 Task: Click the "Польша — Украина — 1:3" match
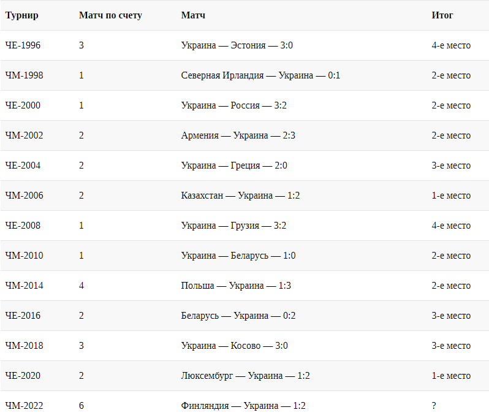pos(237,286)
